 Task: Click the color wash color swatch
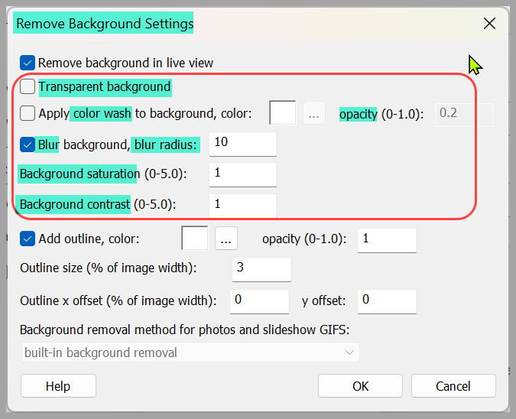[283, 113]
